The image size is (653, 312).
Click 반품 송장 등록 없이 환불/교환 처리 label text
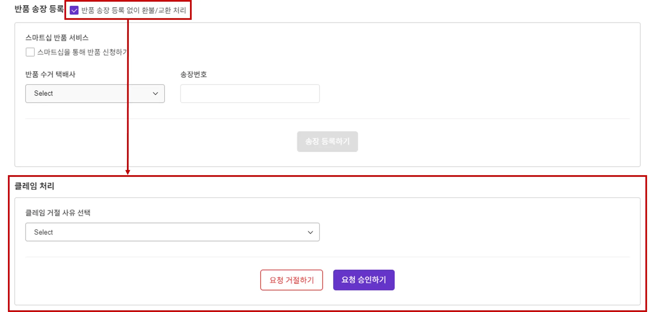pyautogui.click(x=134, y=11)
